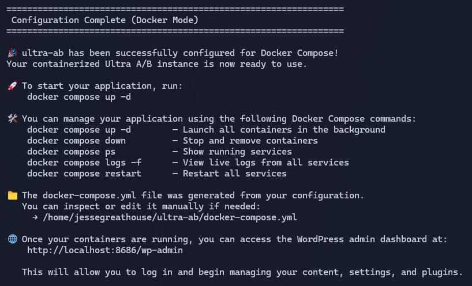Click the hammer and wrench tools emoji
The image size is (472, 286).
[12, 119]
